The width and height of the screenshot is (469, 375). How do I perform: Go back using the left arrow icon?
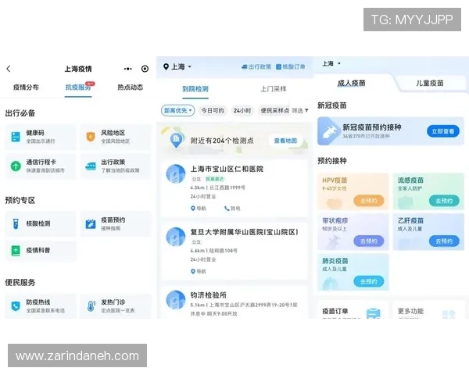pos(9,69)
